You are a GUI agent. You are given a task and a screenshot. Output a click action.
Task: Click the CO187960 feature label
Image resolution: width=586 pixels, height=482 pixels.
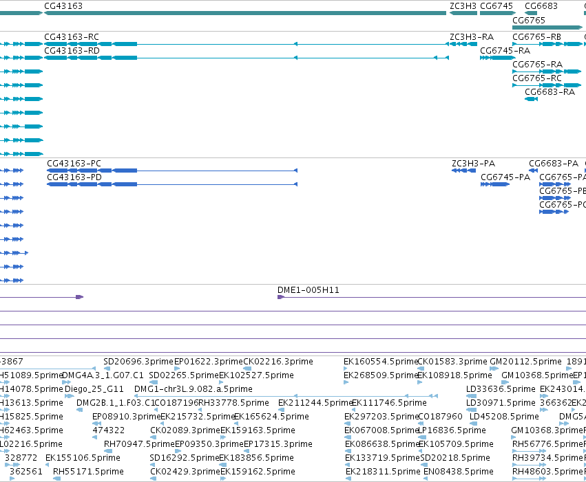[x=440, y=417]
